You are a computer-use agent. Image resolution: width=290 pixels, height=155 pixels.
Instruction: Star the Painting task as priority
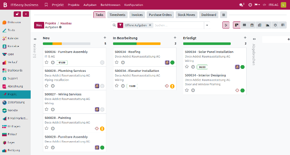[x=47, y=129]
